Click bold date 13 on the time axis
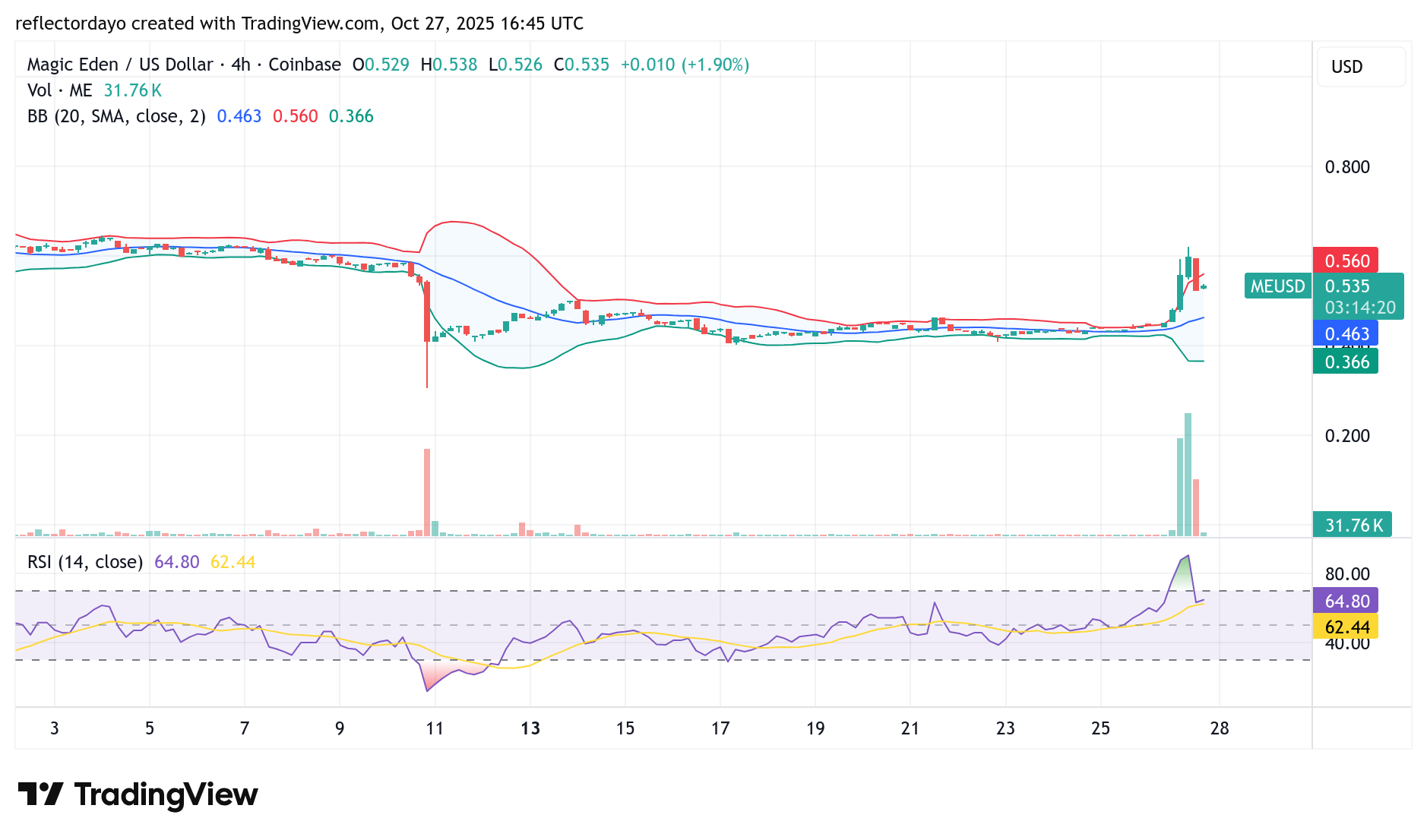 [x=530, y=728]
